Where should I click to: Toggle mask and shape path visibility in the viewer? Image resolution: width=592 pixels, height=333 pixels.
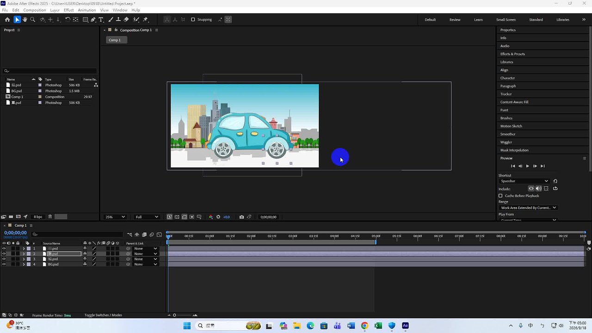[184, 217]
